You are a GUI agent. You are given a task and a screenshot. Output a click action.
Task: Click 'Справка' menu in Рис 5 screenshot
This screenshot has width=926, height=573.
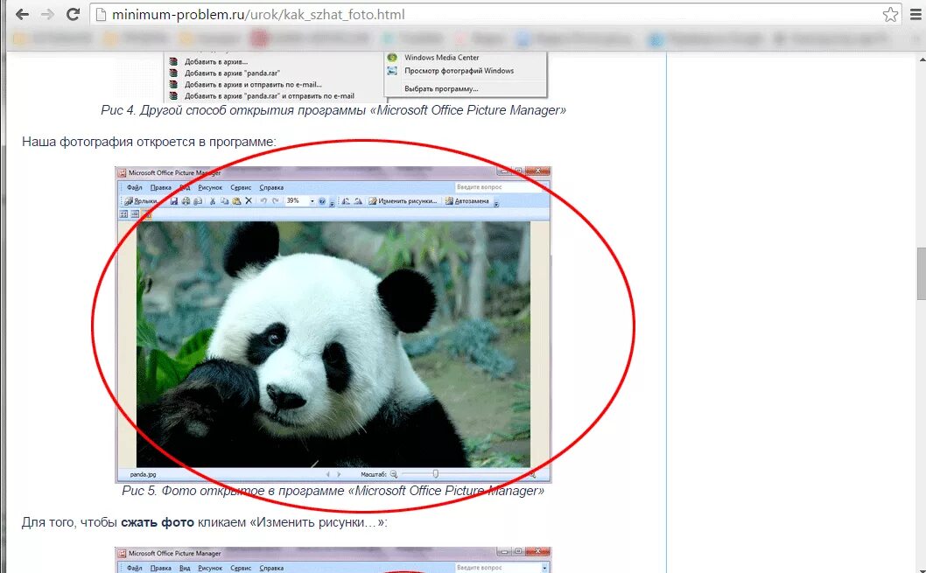tap(271, 188)
